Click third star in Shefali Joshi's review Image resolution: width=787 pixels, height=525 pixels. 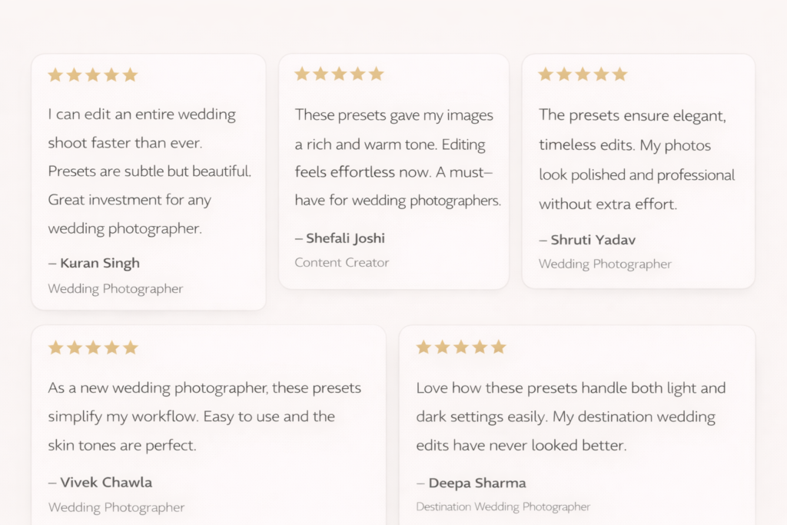(339, 74)
